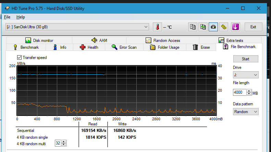
Task: Click the Sequential row label
Action: 26,131
